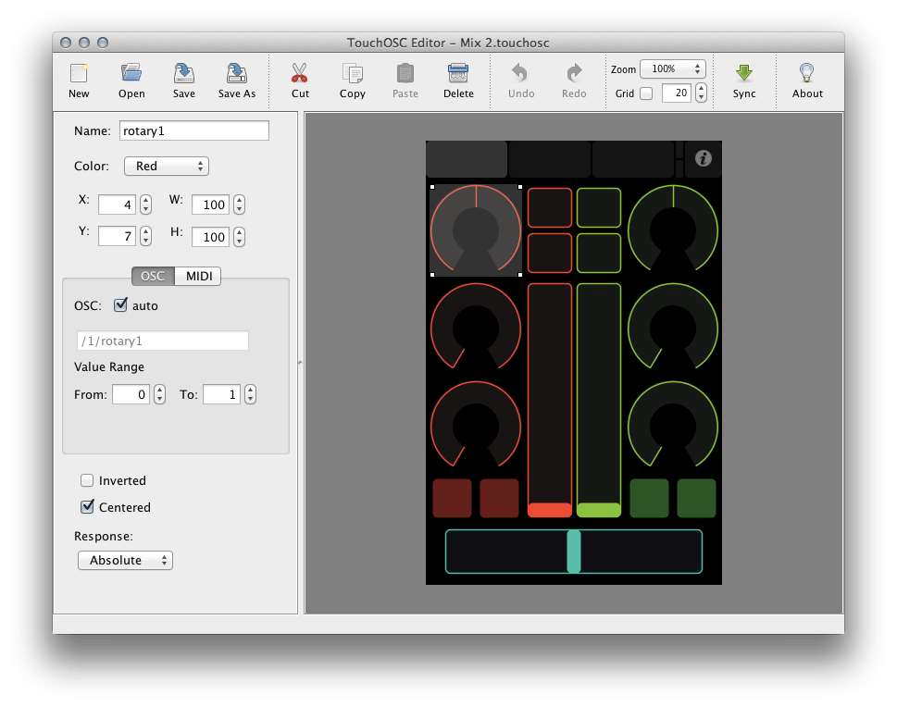Switch to the MIDI tab

click(200, 276)
